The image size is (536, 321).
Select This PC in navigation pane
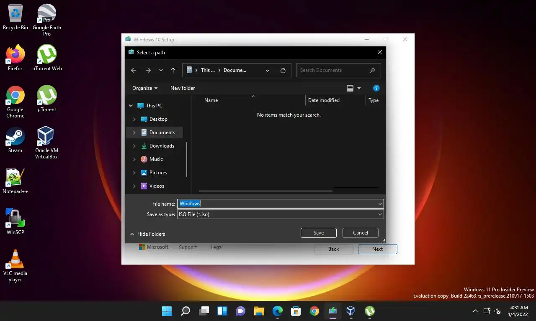[x=150, y=106]
